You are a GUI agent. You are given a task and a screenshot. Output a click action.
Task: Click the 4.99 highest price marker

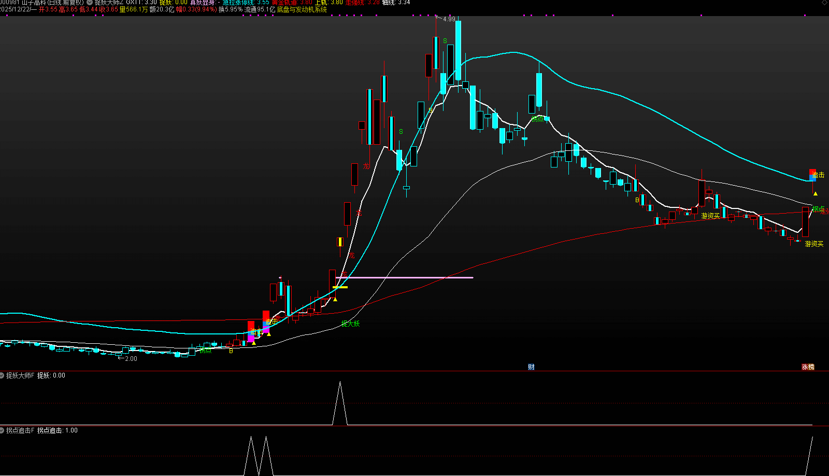pyautogui.click(x=449, y=19)
